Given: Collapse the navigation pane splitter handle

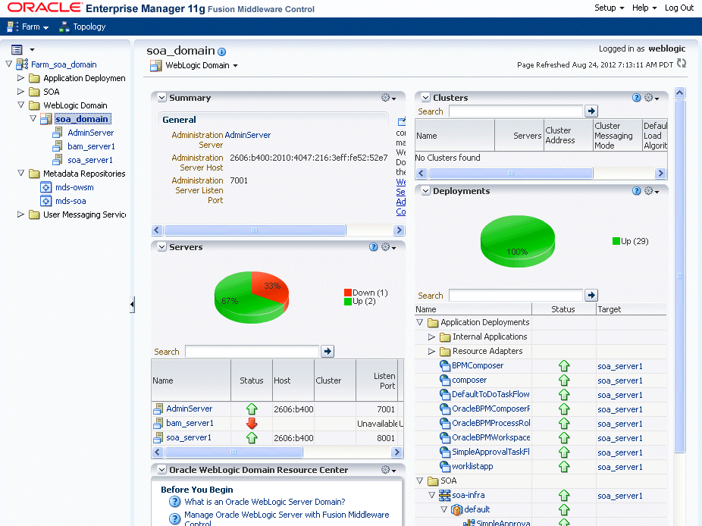Looking at the screenshot, I should point(132,305).
